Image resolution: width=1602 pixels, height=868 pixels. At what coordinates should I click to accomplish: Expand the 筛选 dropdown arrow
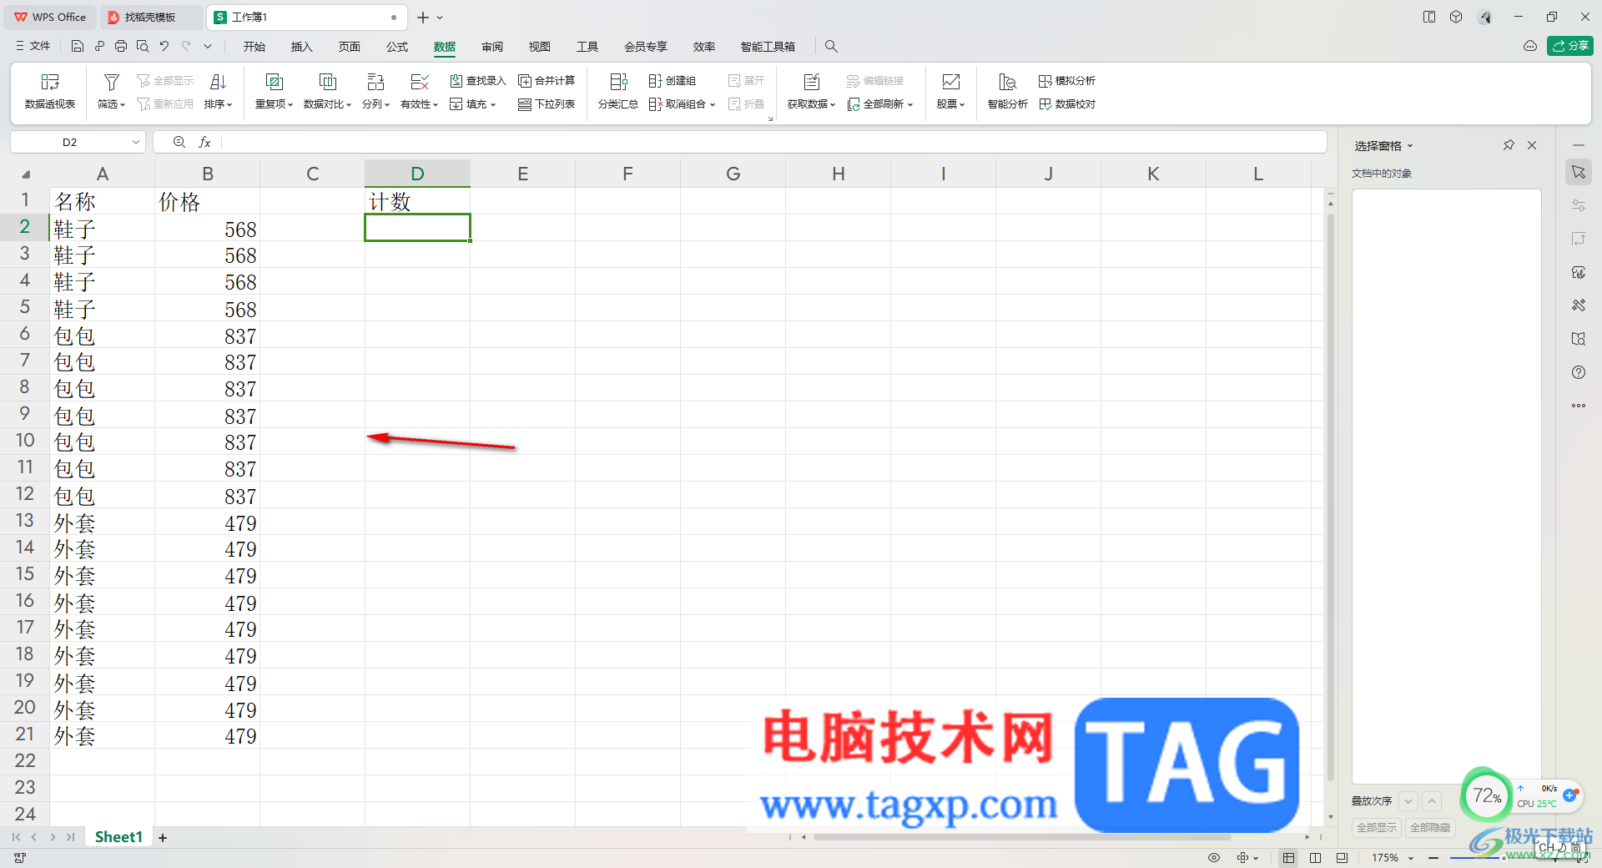coord(123,105)
